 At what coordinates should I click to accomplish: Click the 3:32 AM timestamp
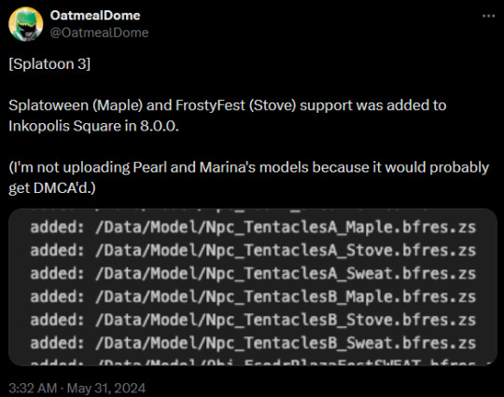click(33, 388)
